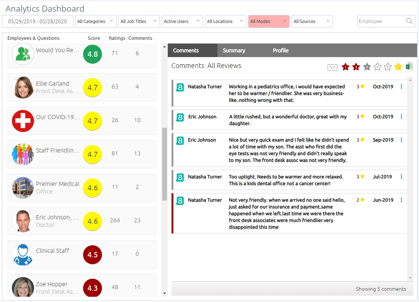This screenshot has width=419, height=302.
Task: Click the Staff Friendliness people icon
Action: (x=23, y=154)
